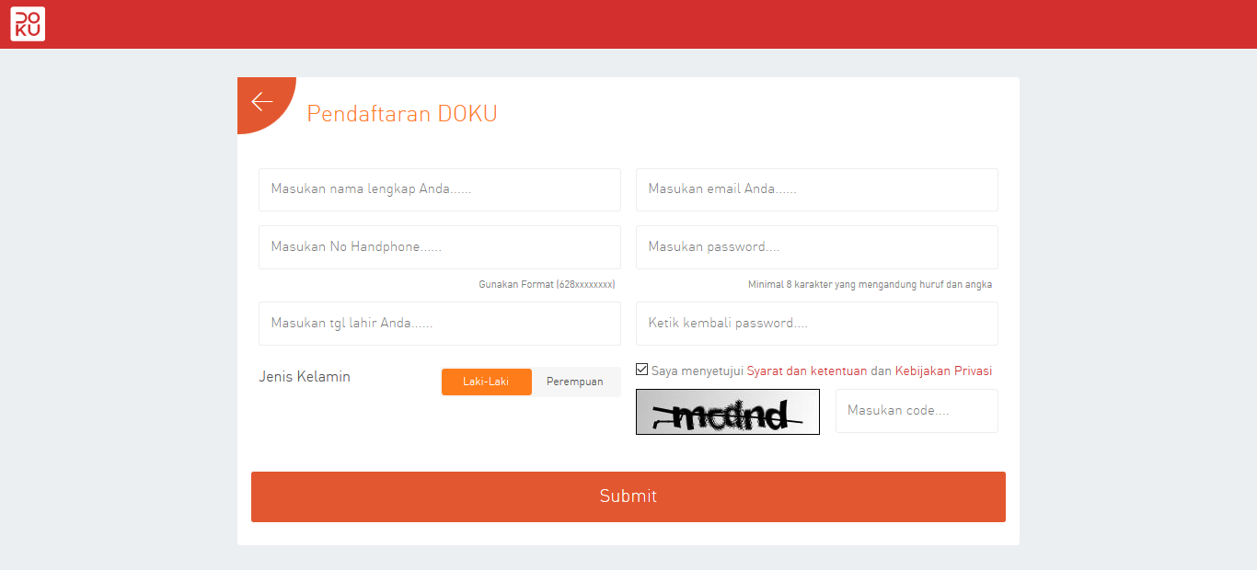
Task: Select the Ketik kembali password field
Action: click(817, 324)
